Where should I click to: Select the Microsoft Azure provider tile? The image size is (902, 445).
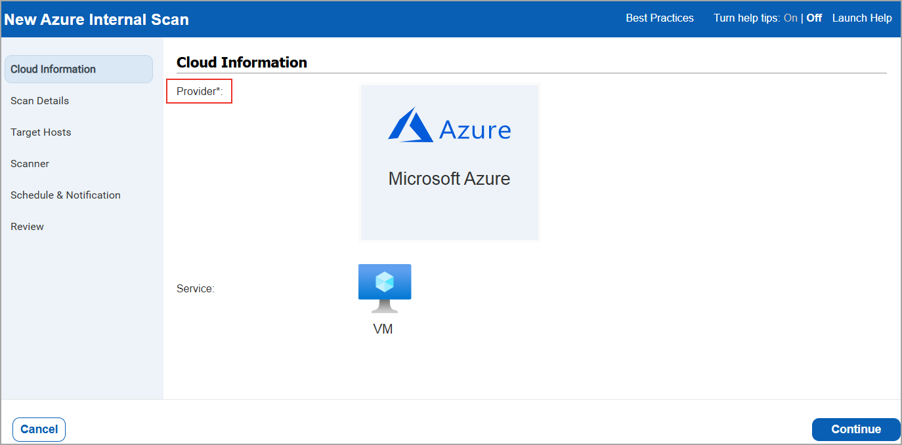tap(449, 163)
